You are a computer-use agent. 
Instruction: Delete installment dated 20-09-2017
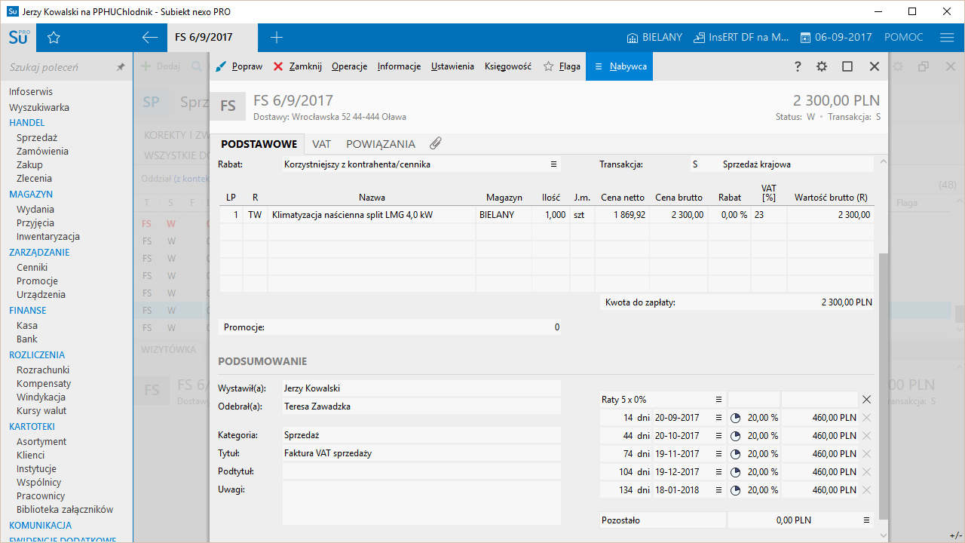click(866, 418)
